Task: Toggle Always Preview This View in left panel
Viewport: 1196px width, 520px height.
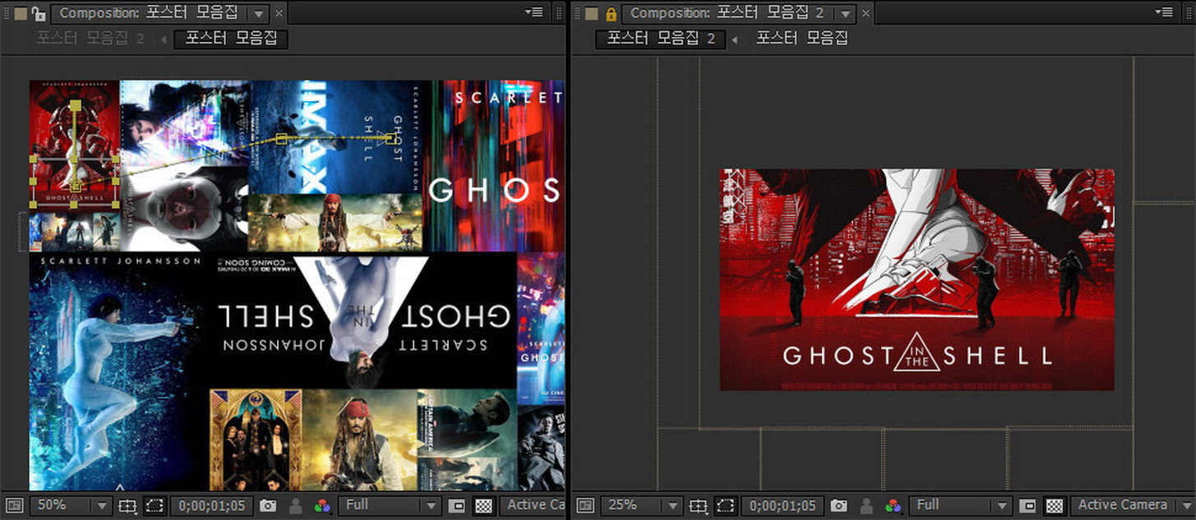Action: 13,506
